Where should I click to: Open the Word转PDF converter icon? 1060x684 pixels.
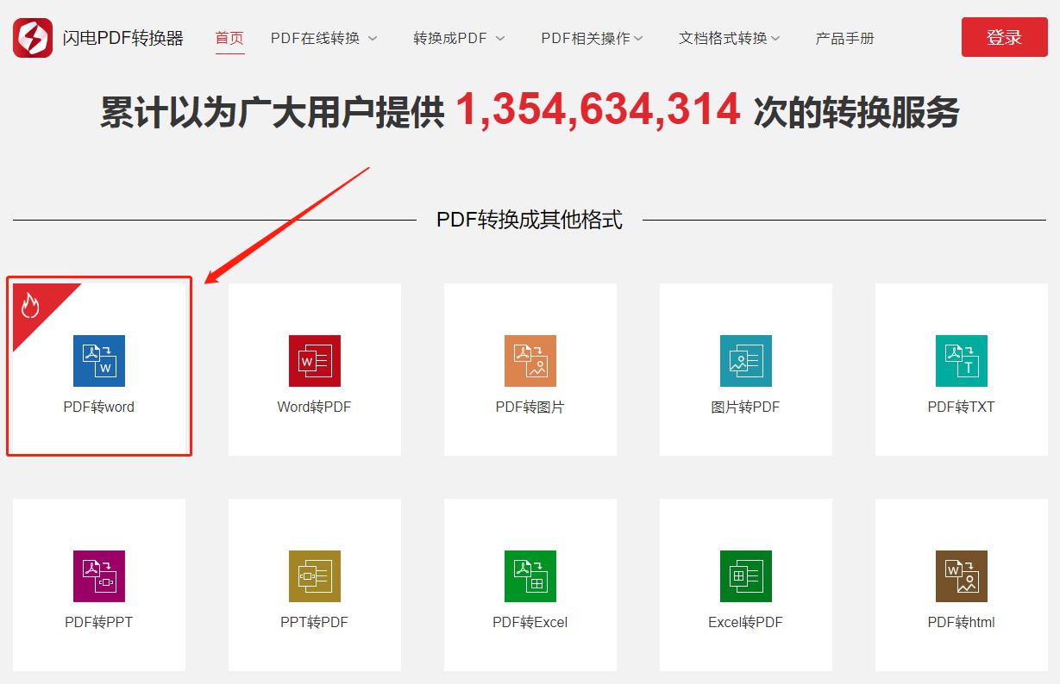(x=315, y=361)
